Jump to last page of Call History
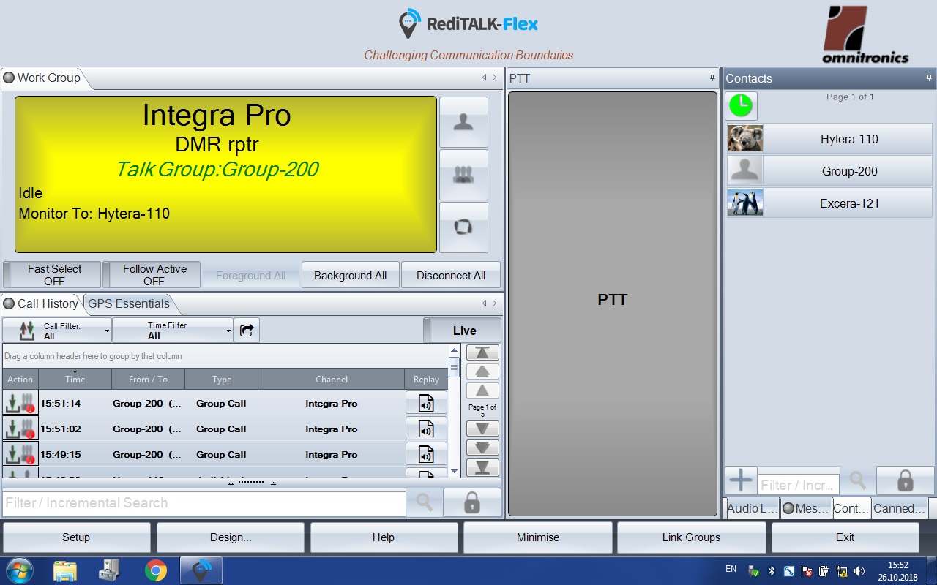 [482, 467]
